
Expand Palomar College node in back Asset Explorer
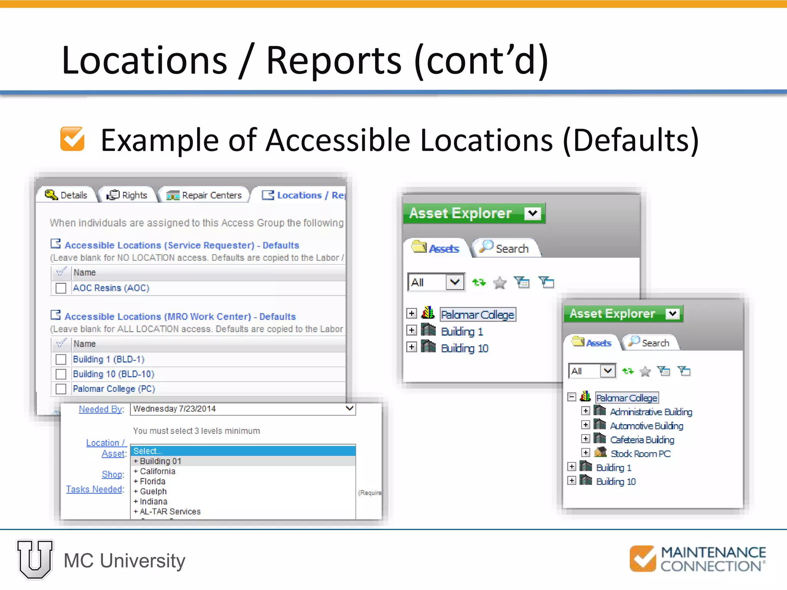(x=412, y=313)
